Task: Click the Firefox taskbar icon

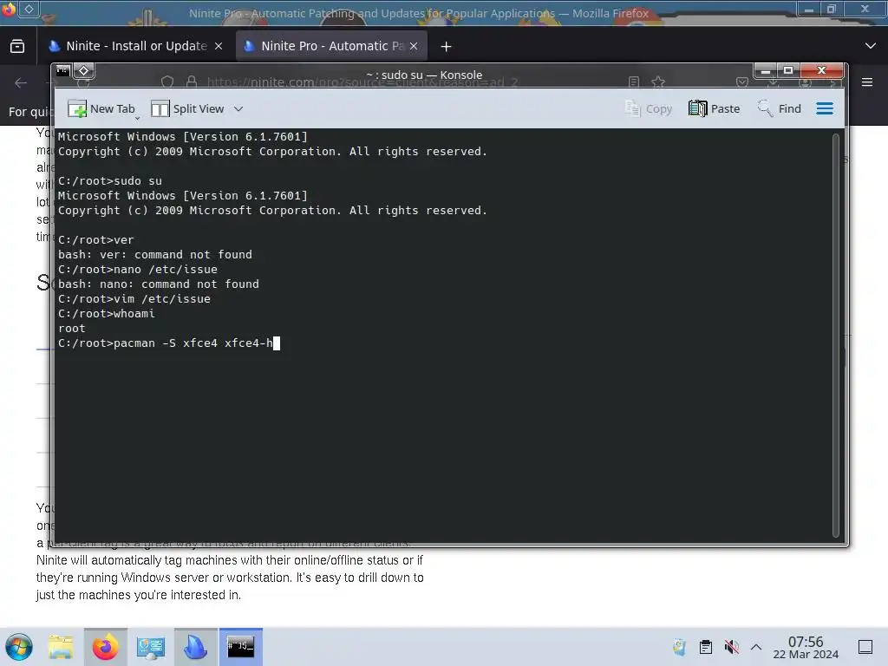Action: click(x=105, y=647)
